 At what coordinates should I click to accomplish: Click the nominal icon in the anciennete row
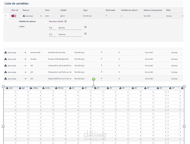pyautogui.click(x=6, y=53)
